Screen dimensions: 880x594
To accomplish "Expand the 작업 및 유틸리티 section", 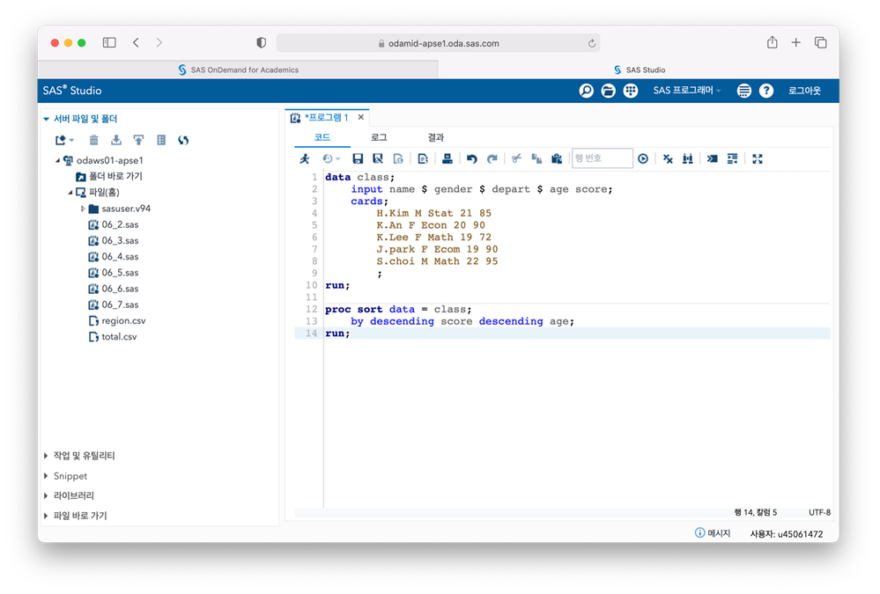I will click(46, 456).
